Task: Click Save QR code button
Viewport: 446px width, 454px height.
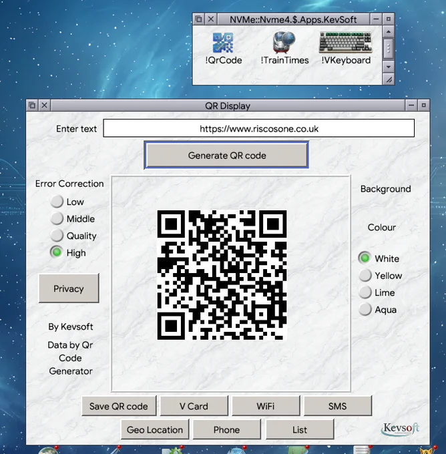Action: tap(119, 406)
